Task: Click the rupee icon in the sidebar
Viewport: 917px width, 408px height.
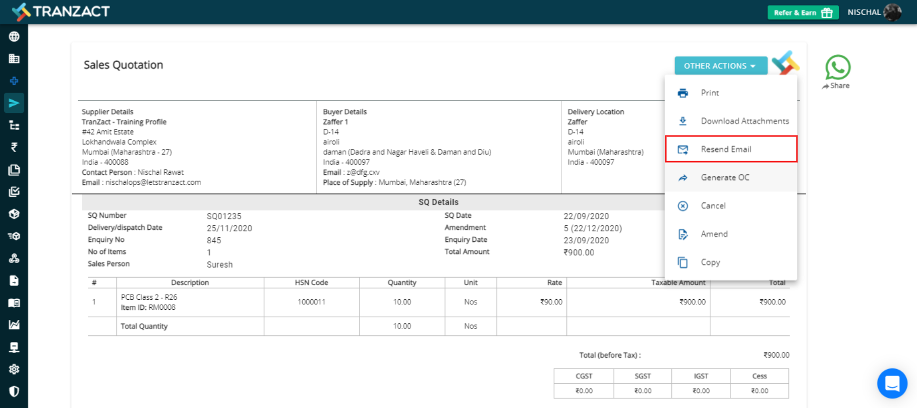Action: 14,147
